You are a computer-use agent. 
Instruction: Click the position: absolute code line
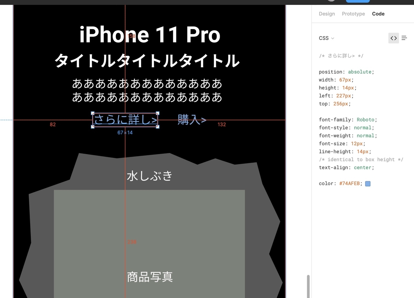point(346,72)
